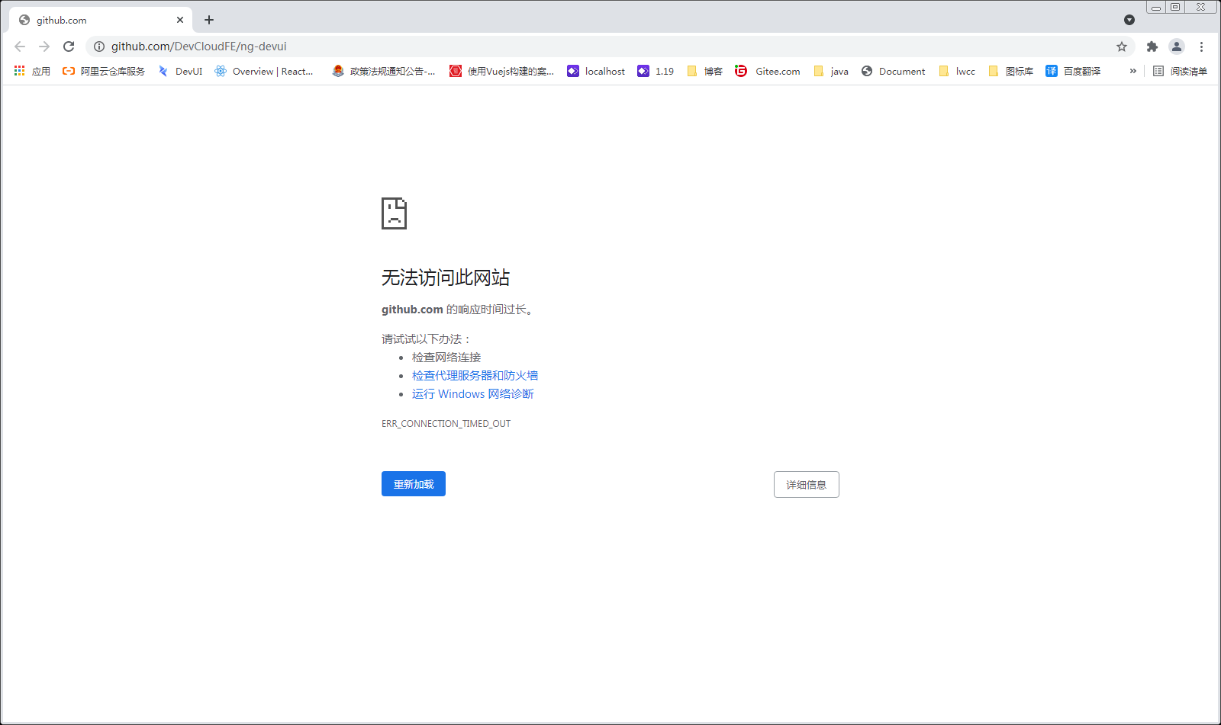Focus the address bar URL field
The image size is (1221, 725).
coord(610,47)
